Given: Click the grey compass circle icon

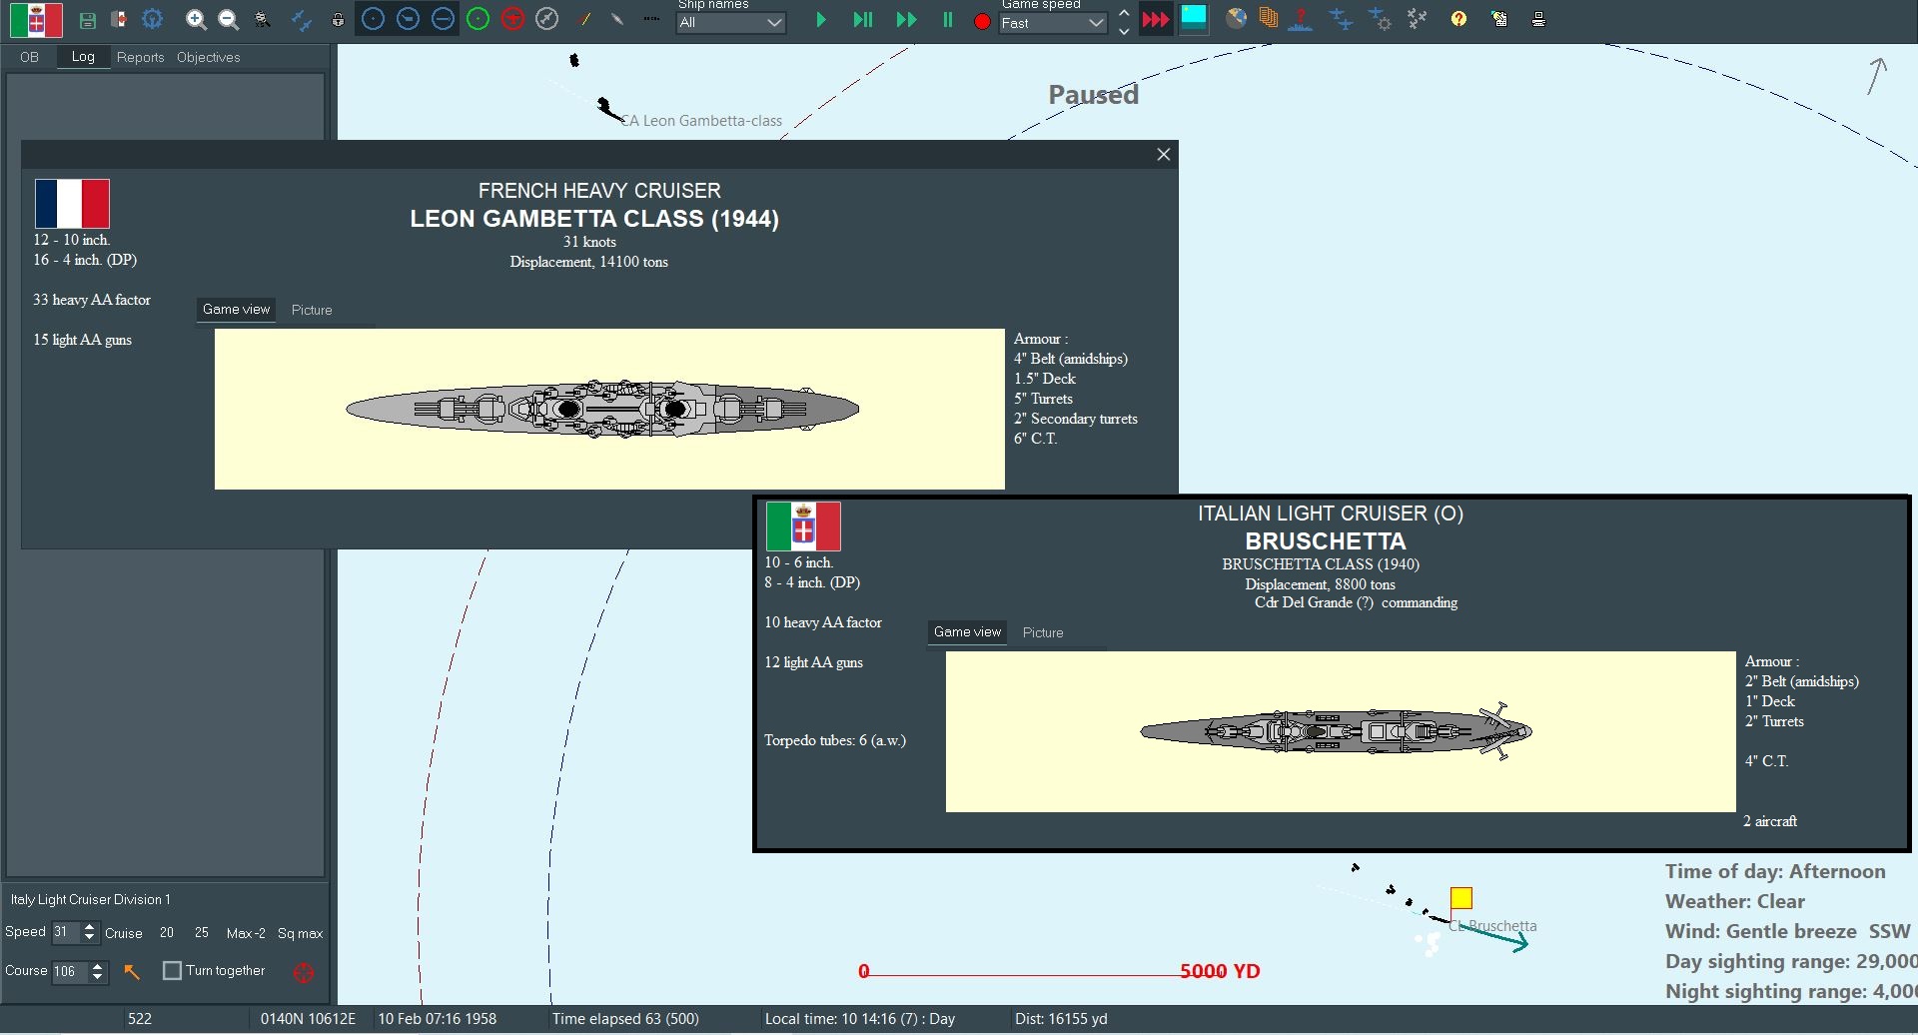Looking at the screenshot, I should [x=546, y=19].
